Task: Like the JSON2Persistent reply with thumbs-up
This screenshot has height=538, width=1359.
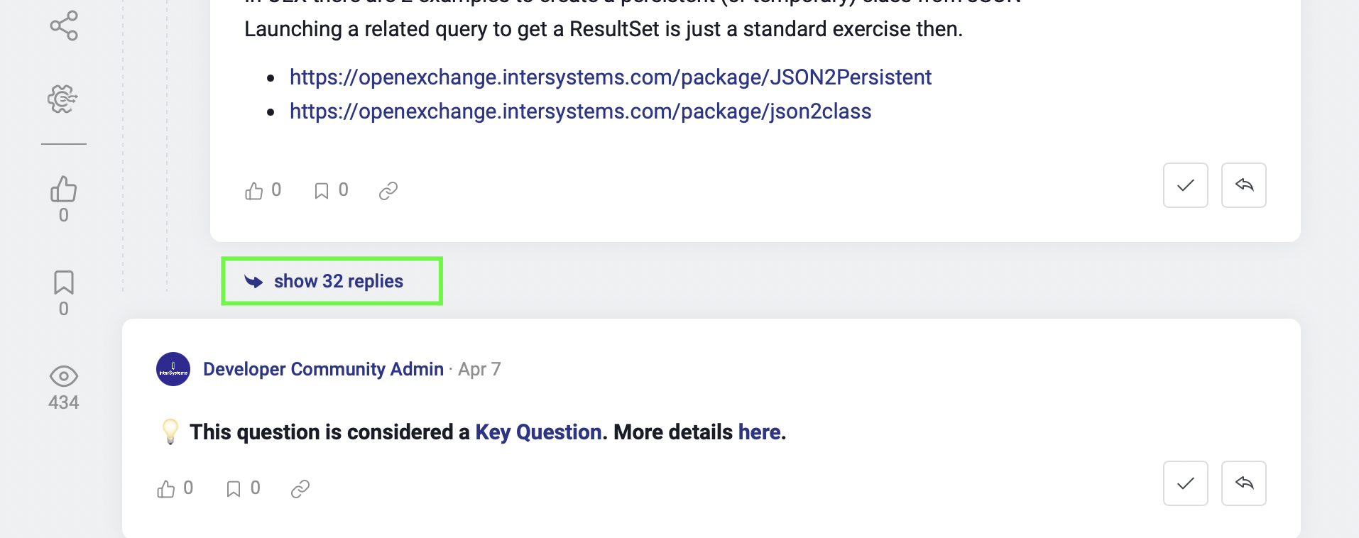Action: pos(254,191)
